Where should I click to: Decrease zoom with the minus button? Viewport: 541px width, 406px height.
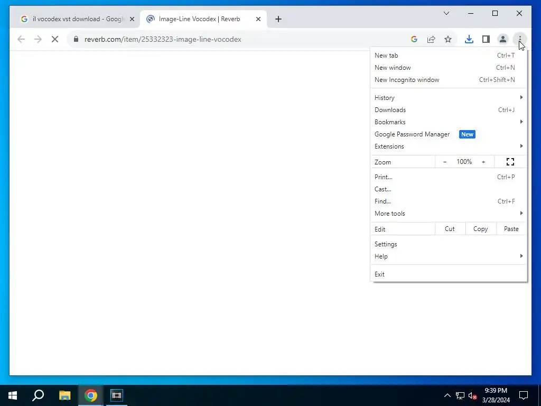pos(445,162)
